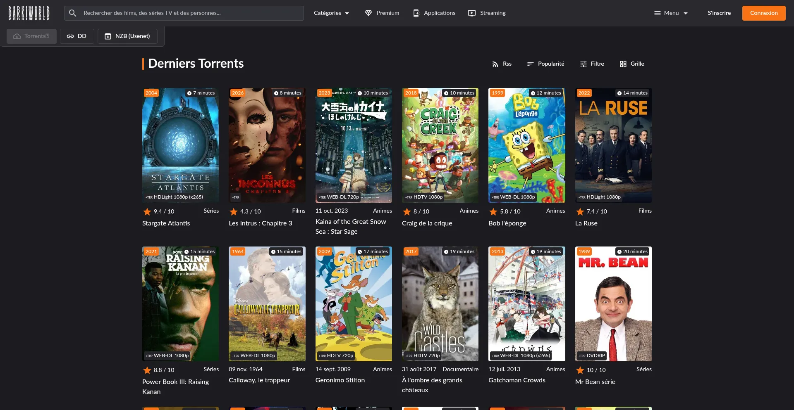Viewport: 794px width, 410px height.
Task: Toggle the Grille view mode
Action: point(632,64)
